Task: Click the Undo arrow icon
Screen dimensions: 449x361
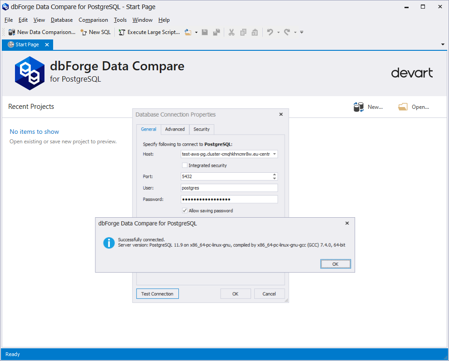Action: click(270, 32)
